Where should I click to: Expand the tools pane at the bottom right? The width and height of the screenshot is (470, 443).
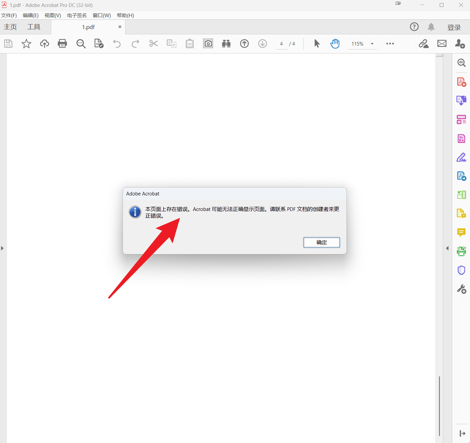click(x=462, y=433)
